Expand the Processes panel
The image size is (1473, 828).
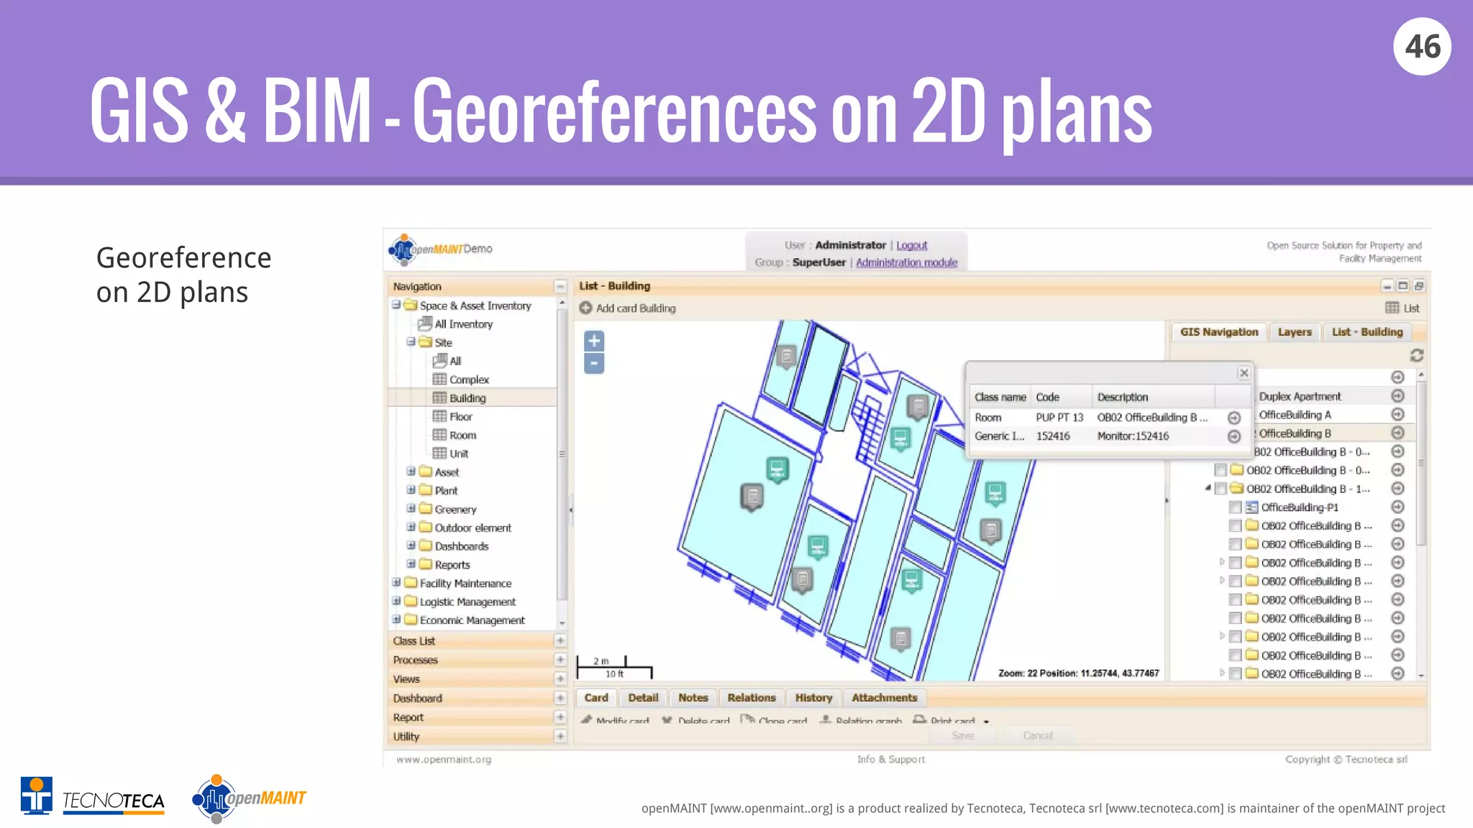(x=560, y=660)
